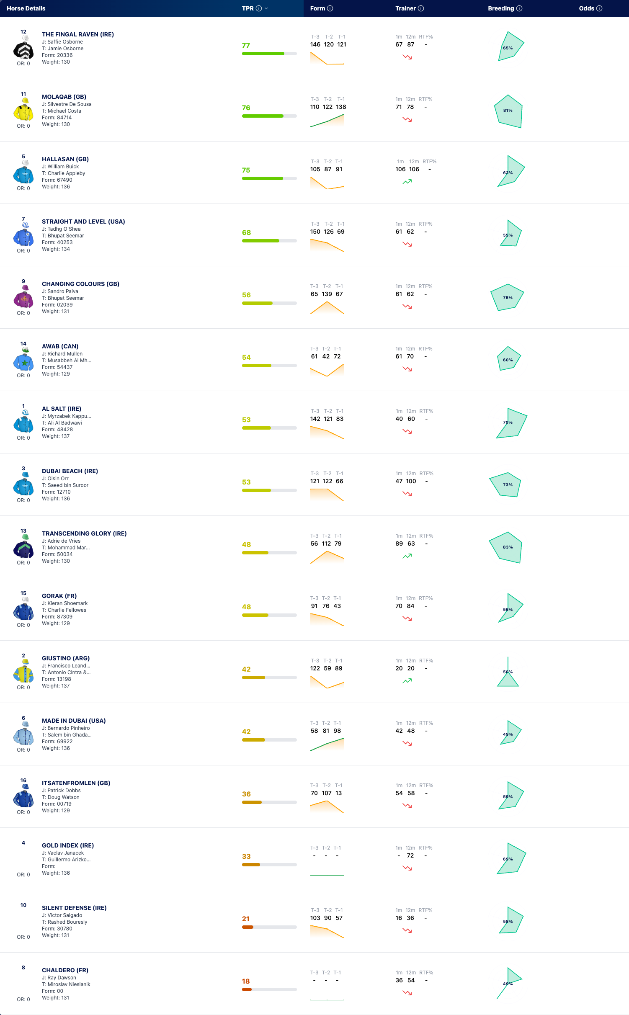This screenshot has height=1015, width=629.
Task: Click the Form info icon
Action: [x=330, y=8]
